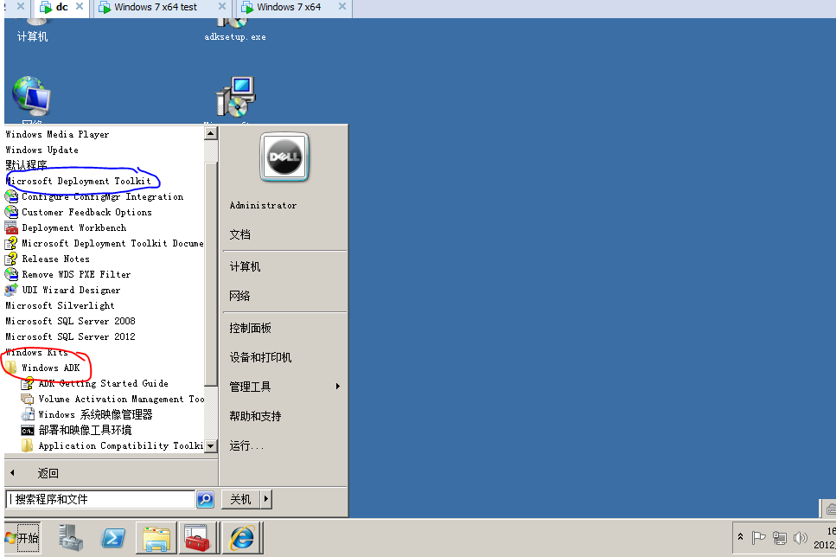Click the 关机 shutdown button
The width and height of the screenshot is (836, 557).
[x=240, y=499]
